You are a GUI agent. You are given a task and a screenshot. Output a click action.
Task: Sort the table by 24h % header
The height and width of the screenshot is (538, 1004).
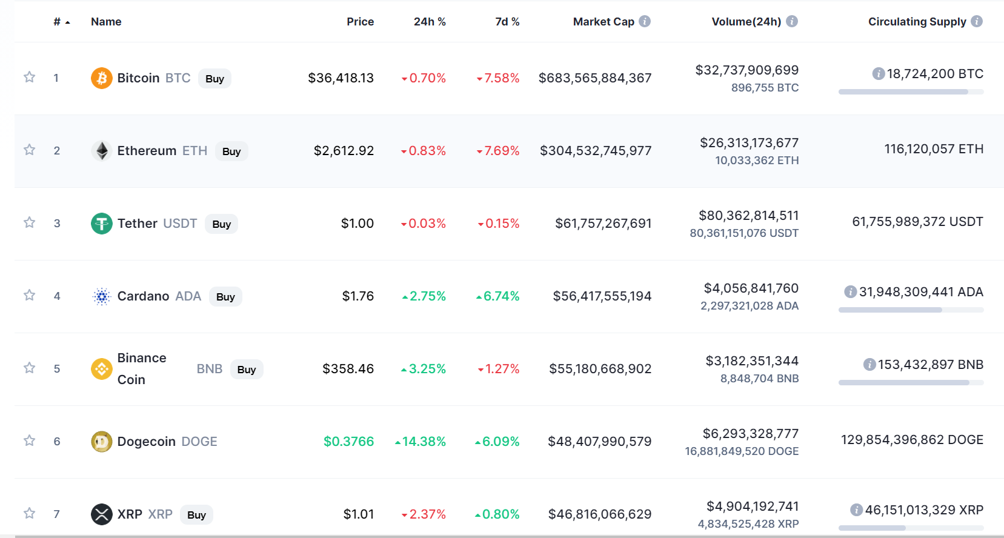point(429,22)
